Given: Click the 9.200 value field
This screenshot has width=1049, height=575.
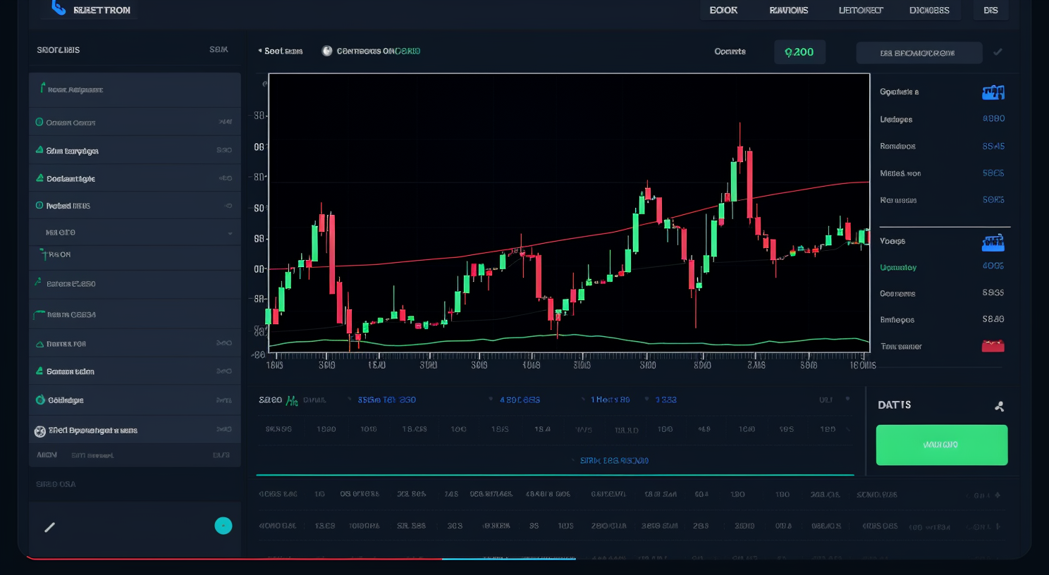Looking at the screenshot, I should [x=799, y=52].
